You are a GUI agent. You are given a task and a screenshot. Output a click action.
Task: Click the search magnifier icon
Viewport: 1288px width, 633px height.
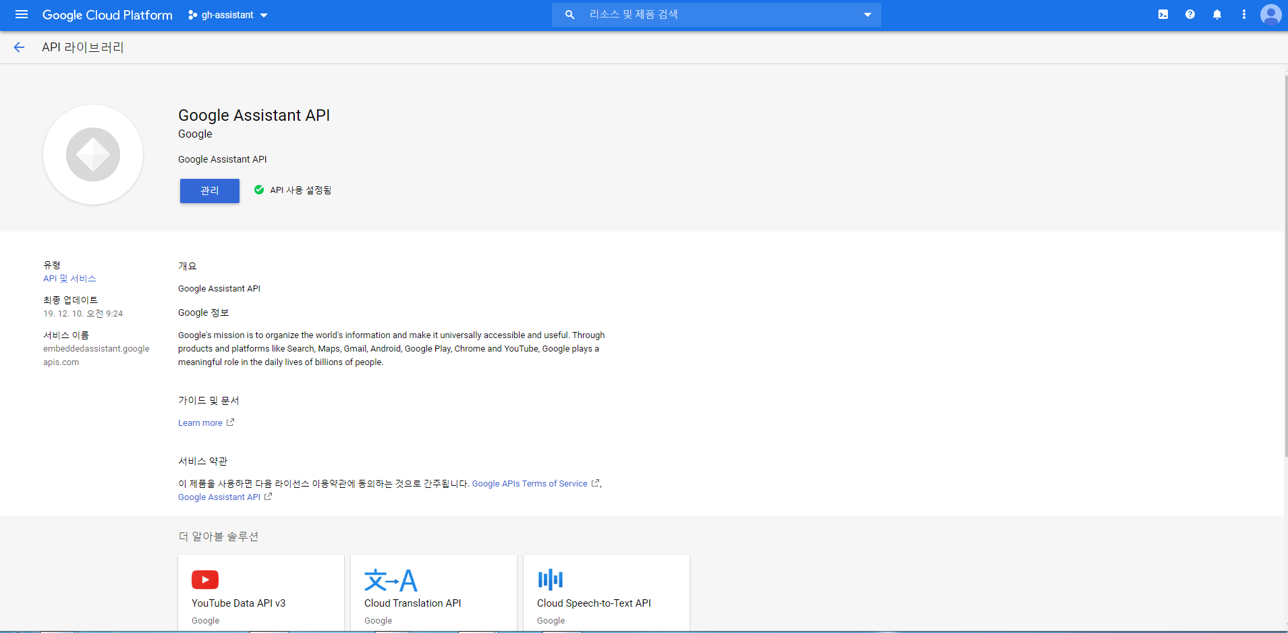[x=569, y=15]
